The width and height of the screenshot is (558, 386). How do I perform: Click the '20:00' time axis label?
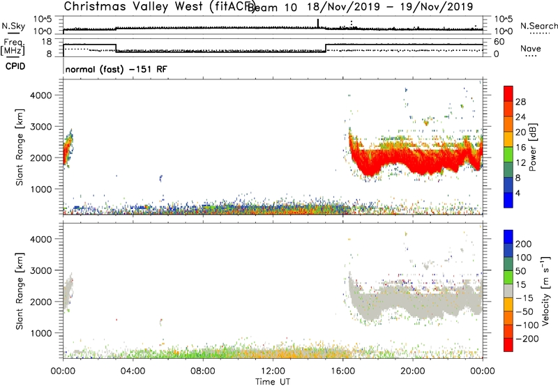pos(413,371)
